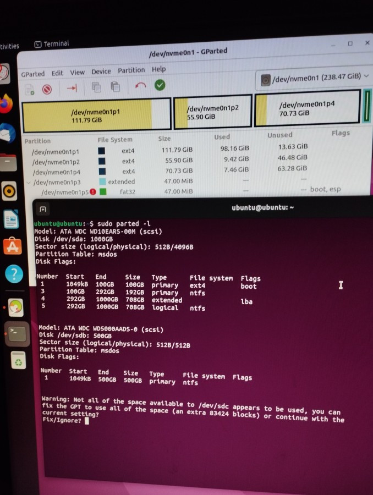Open the /dev/nvme0n1 device dropdown
The width and height of the screenshot is (373, 495).
[315, 78]
